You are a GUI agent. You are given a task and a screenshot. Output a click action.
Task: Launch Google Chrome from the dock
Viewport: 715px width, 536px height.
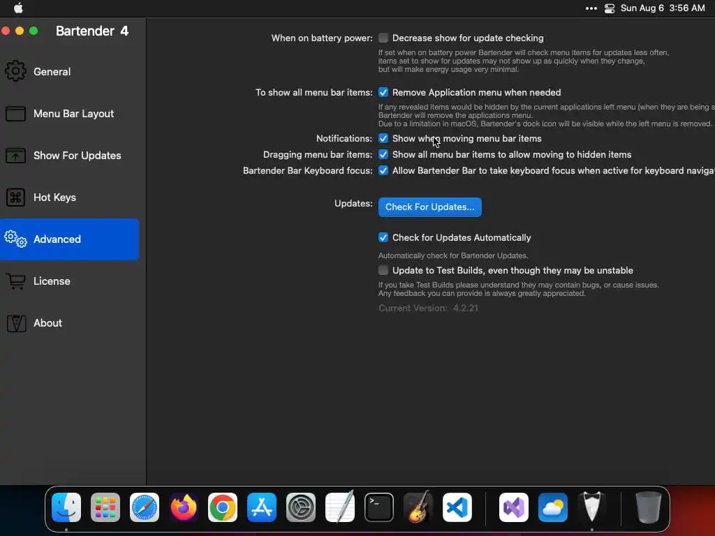pos(223,507)
